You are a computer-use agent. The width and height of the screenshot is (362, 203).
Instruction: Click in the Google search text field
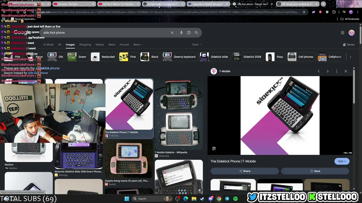[x=105, y=33]
